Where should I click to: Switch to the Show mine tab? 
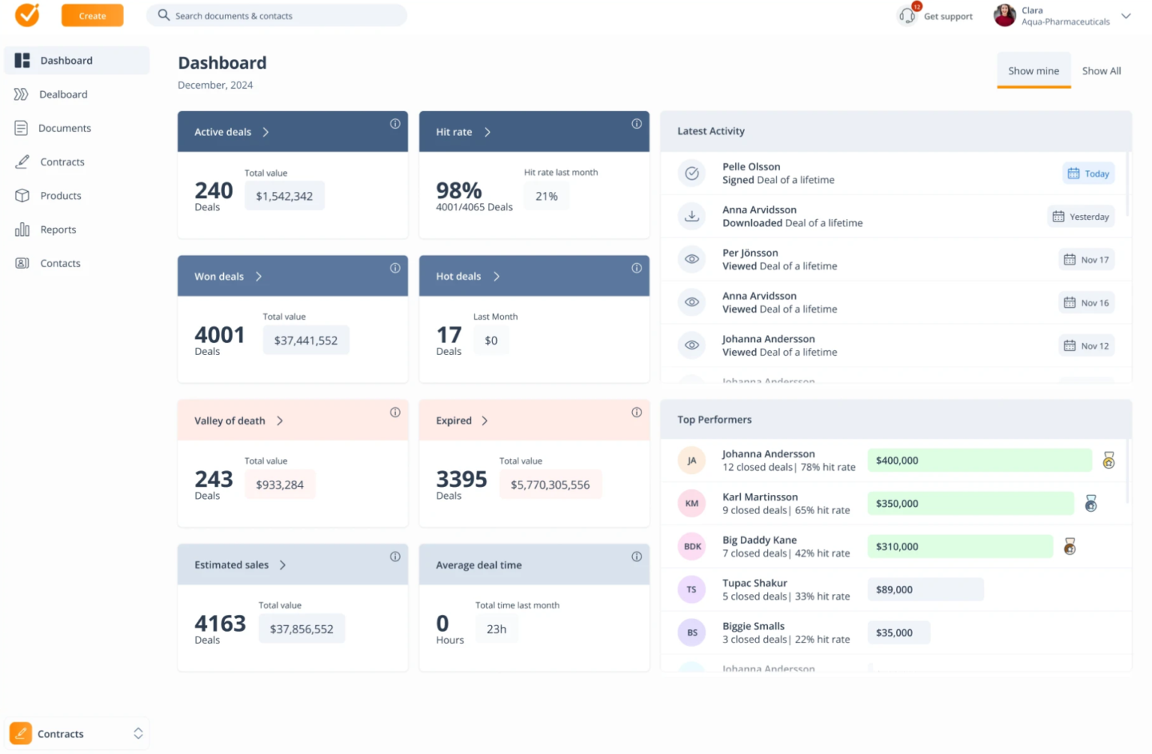coord(1033,70)
